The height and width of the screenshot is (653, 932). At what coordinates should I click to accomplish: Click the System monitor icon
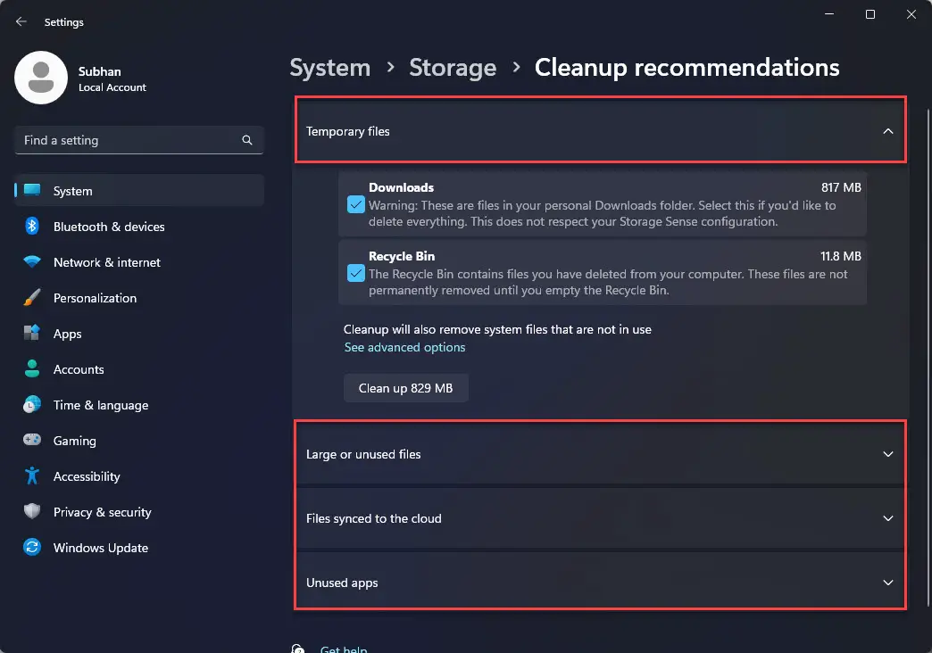click(x=32, y=190)
